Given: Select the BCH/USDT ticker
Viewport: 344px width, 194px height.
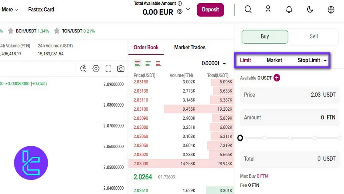Looking at the screenshot, I should point(32,31).
